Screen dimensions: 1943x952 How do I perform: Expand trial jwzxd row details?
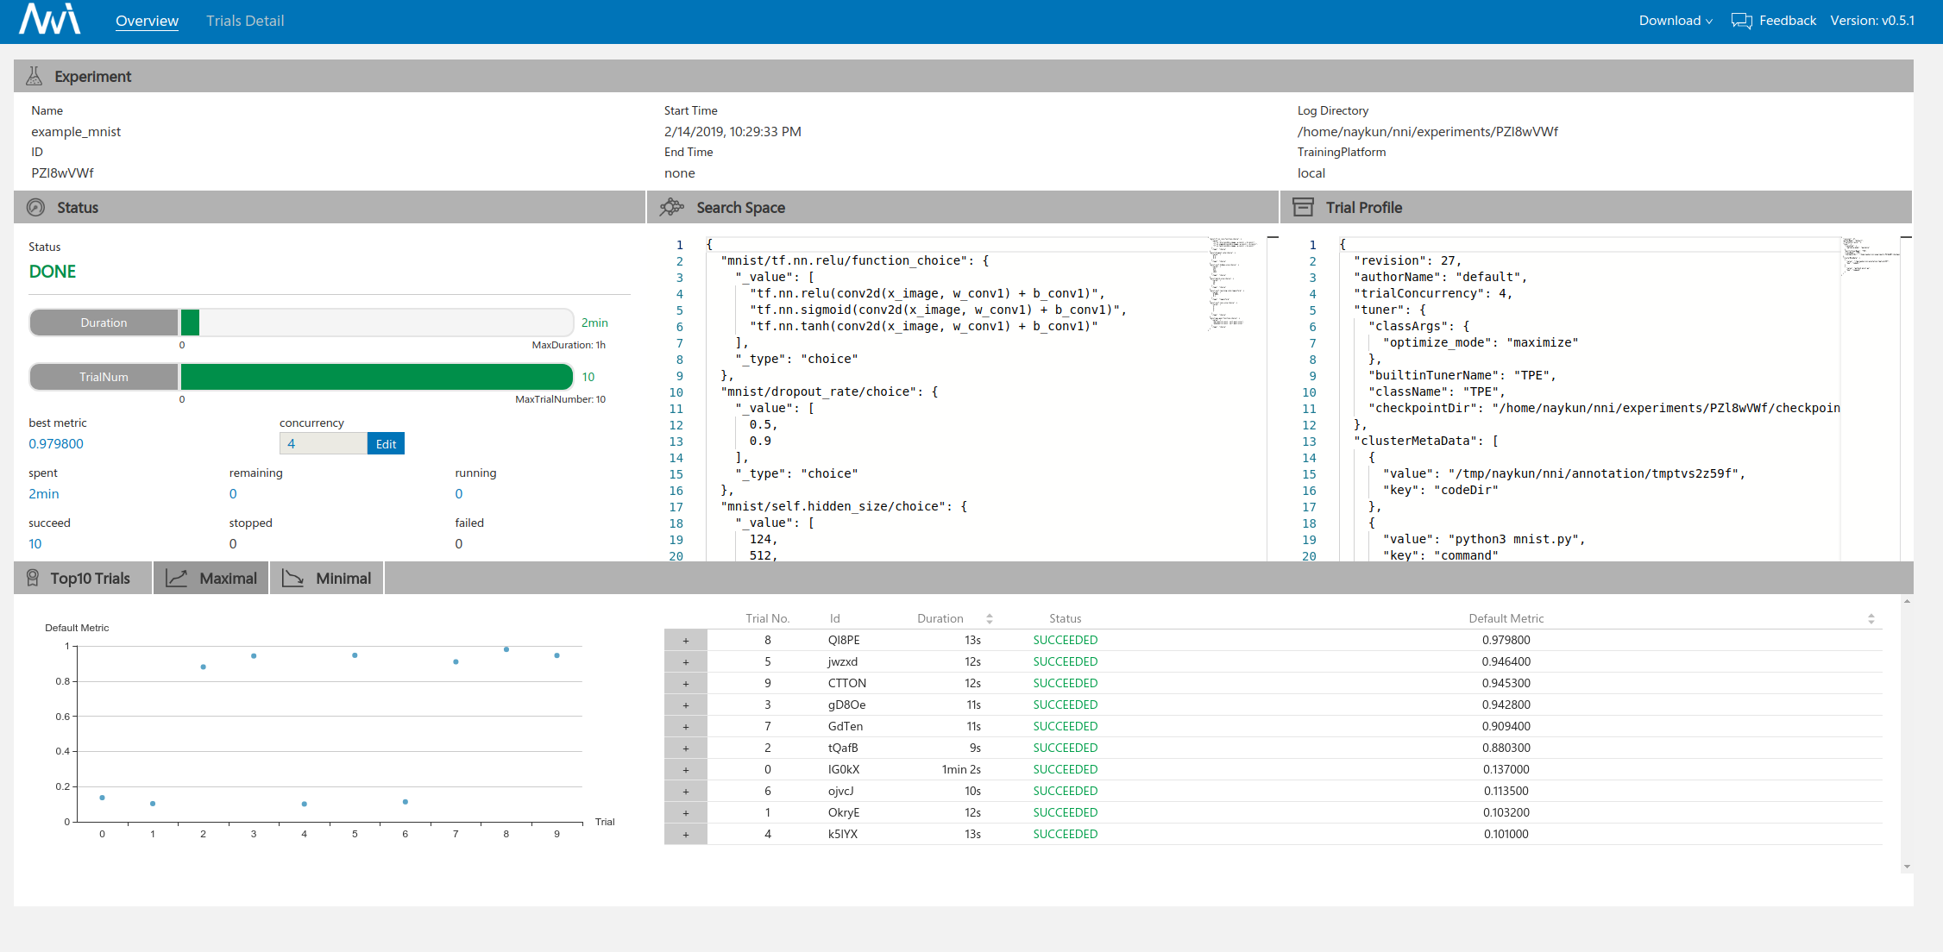(686, 661)
